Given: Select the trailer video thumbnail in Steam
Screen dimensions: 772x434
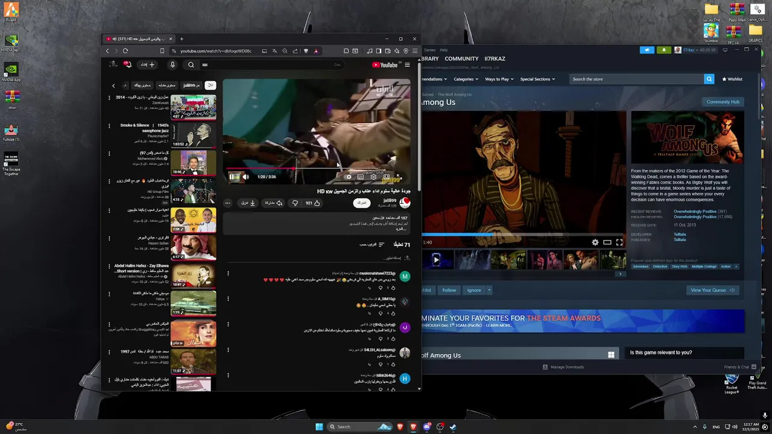Looking at the screenshot, I should pos(437,260).
